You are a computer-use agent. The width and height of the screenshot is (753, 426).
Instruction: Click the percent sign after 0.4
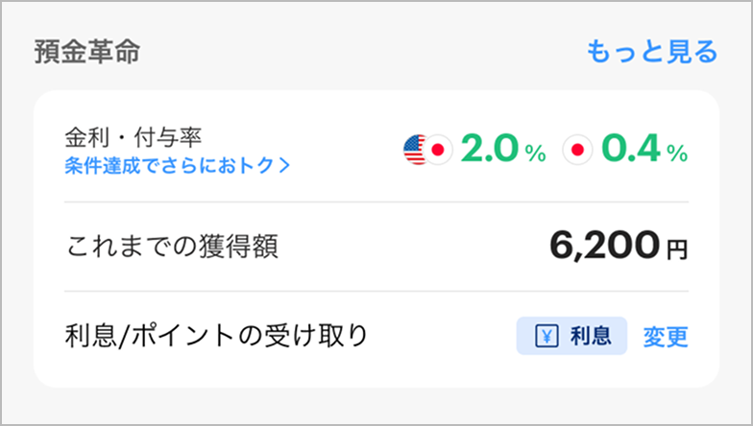[677, 152]
